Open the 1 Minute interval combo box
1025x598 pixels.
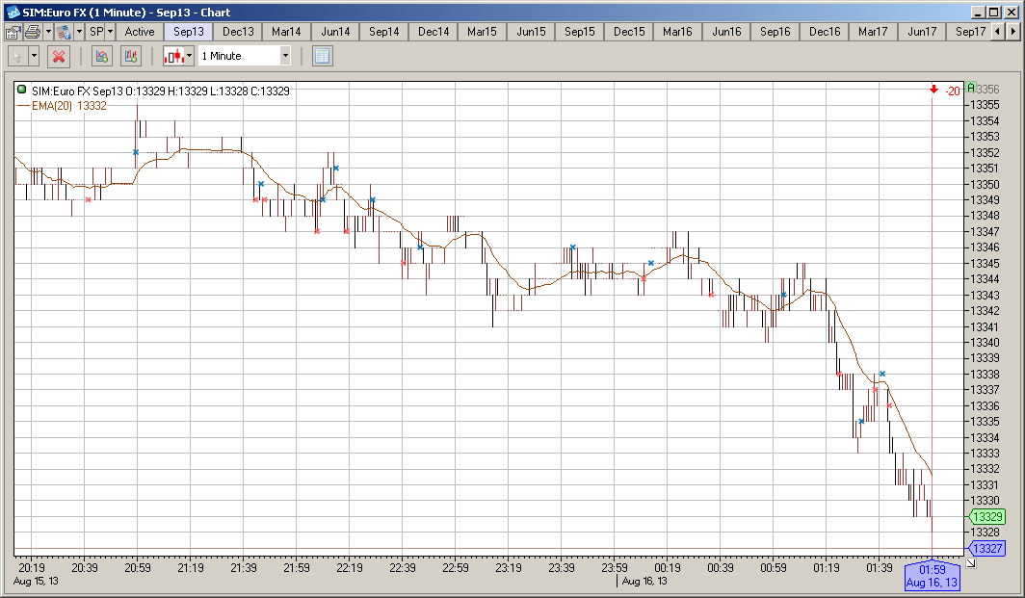(245, 56)
